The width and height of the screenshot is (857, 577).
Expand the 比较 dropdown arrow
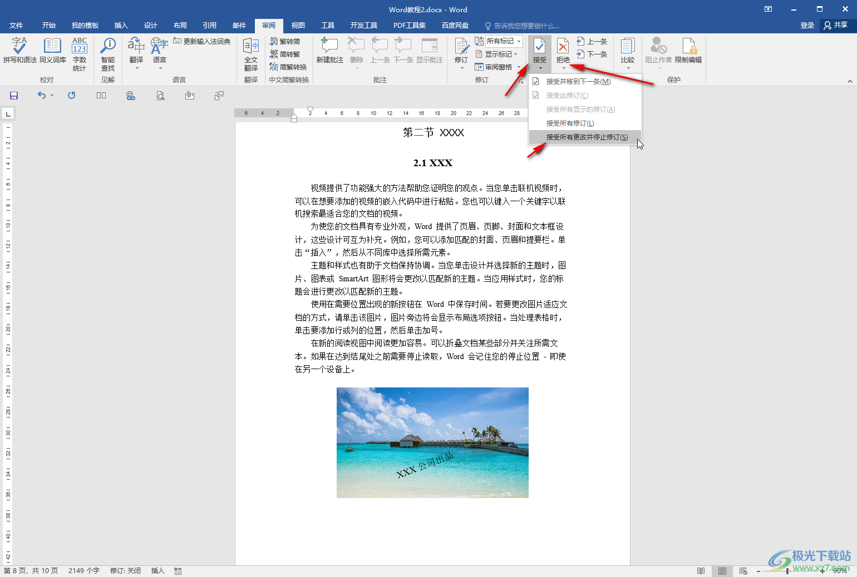pyautogui.click(x=628, y=68)
